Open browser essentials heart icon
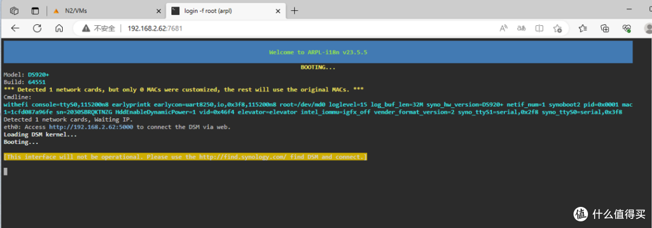Screen dimensions: 652x228 (x=627, y=28)
